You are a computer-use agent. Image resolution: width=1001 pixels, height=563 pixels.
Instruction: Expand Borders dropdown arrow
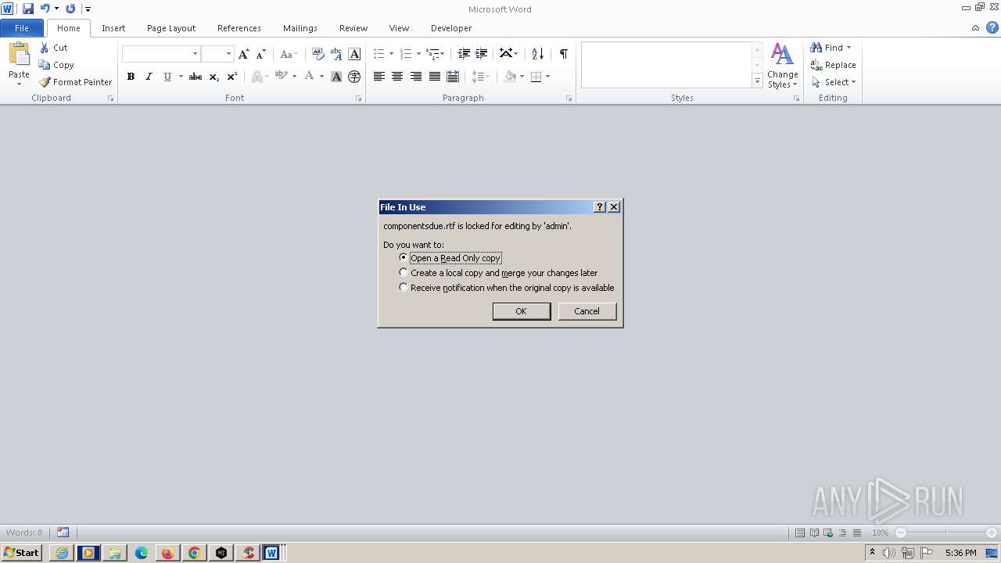[x=548, y=77]
